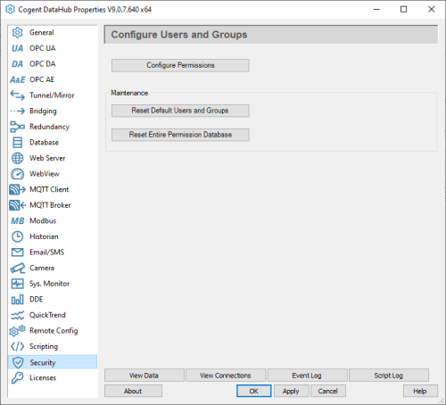This screenshot has width=446, height=405.
Task: Click the Modbus label
Action: (43, 221)
